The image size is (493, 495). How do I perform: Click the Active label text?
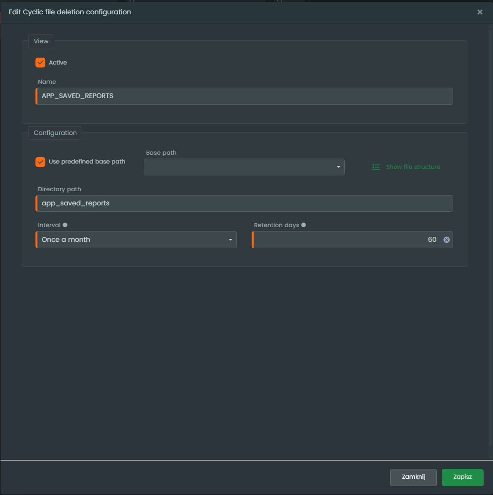click(x=58, y=63)
